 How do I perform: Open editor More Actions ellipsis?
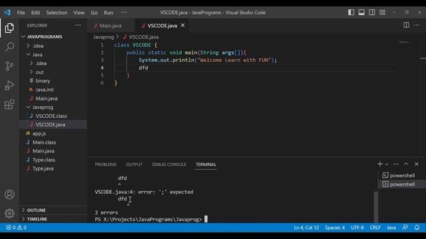tap(417, 25)
